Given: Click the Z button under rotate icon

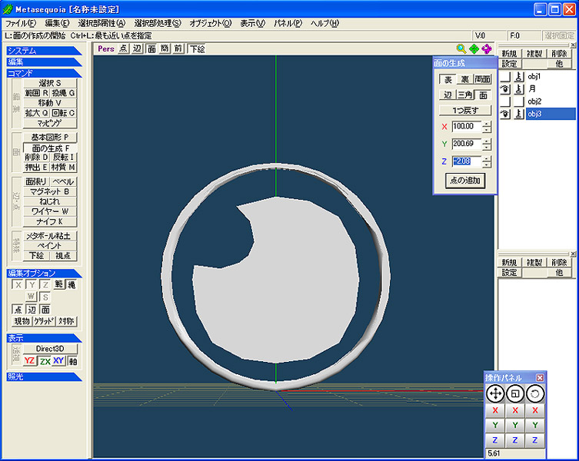Looking at the screenshot, I should (x=535, y=440).
